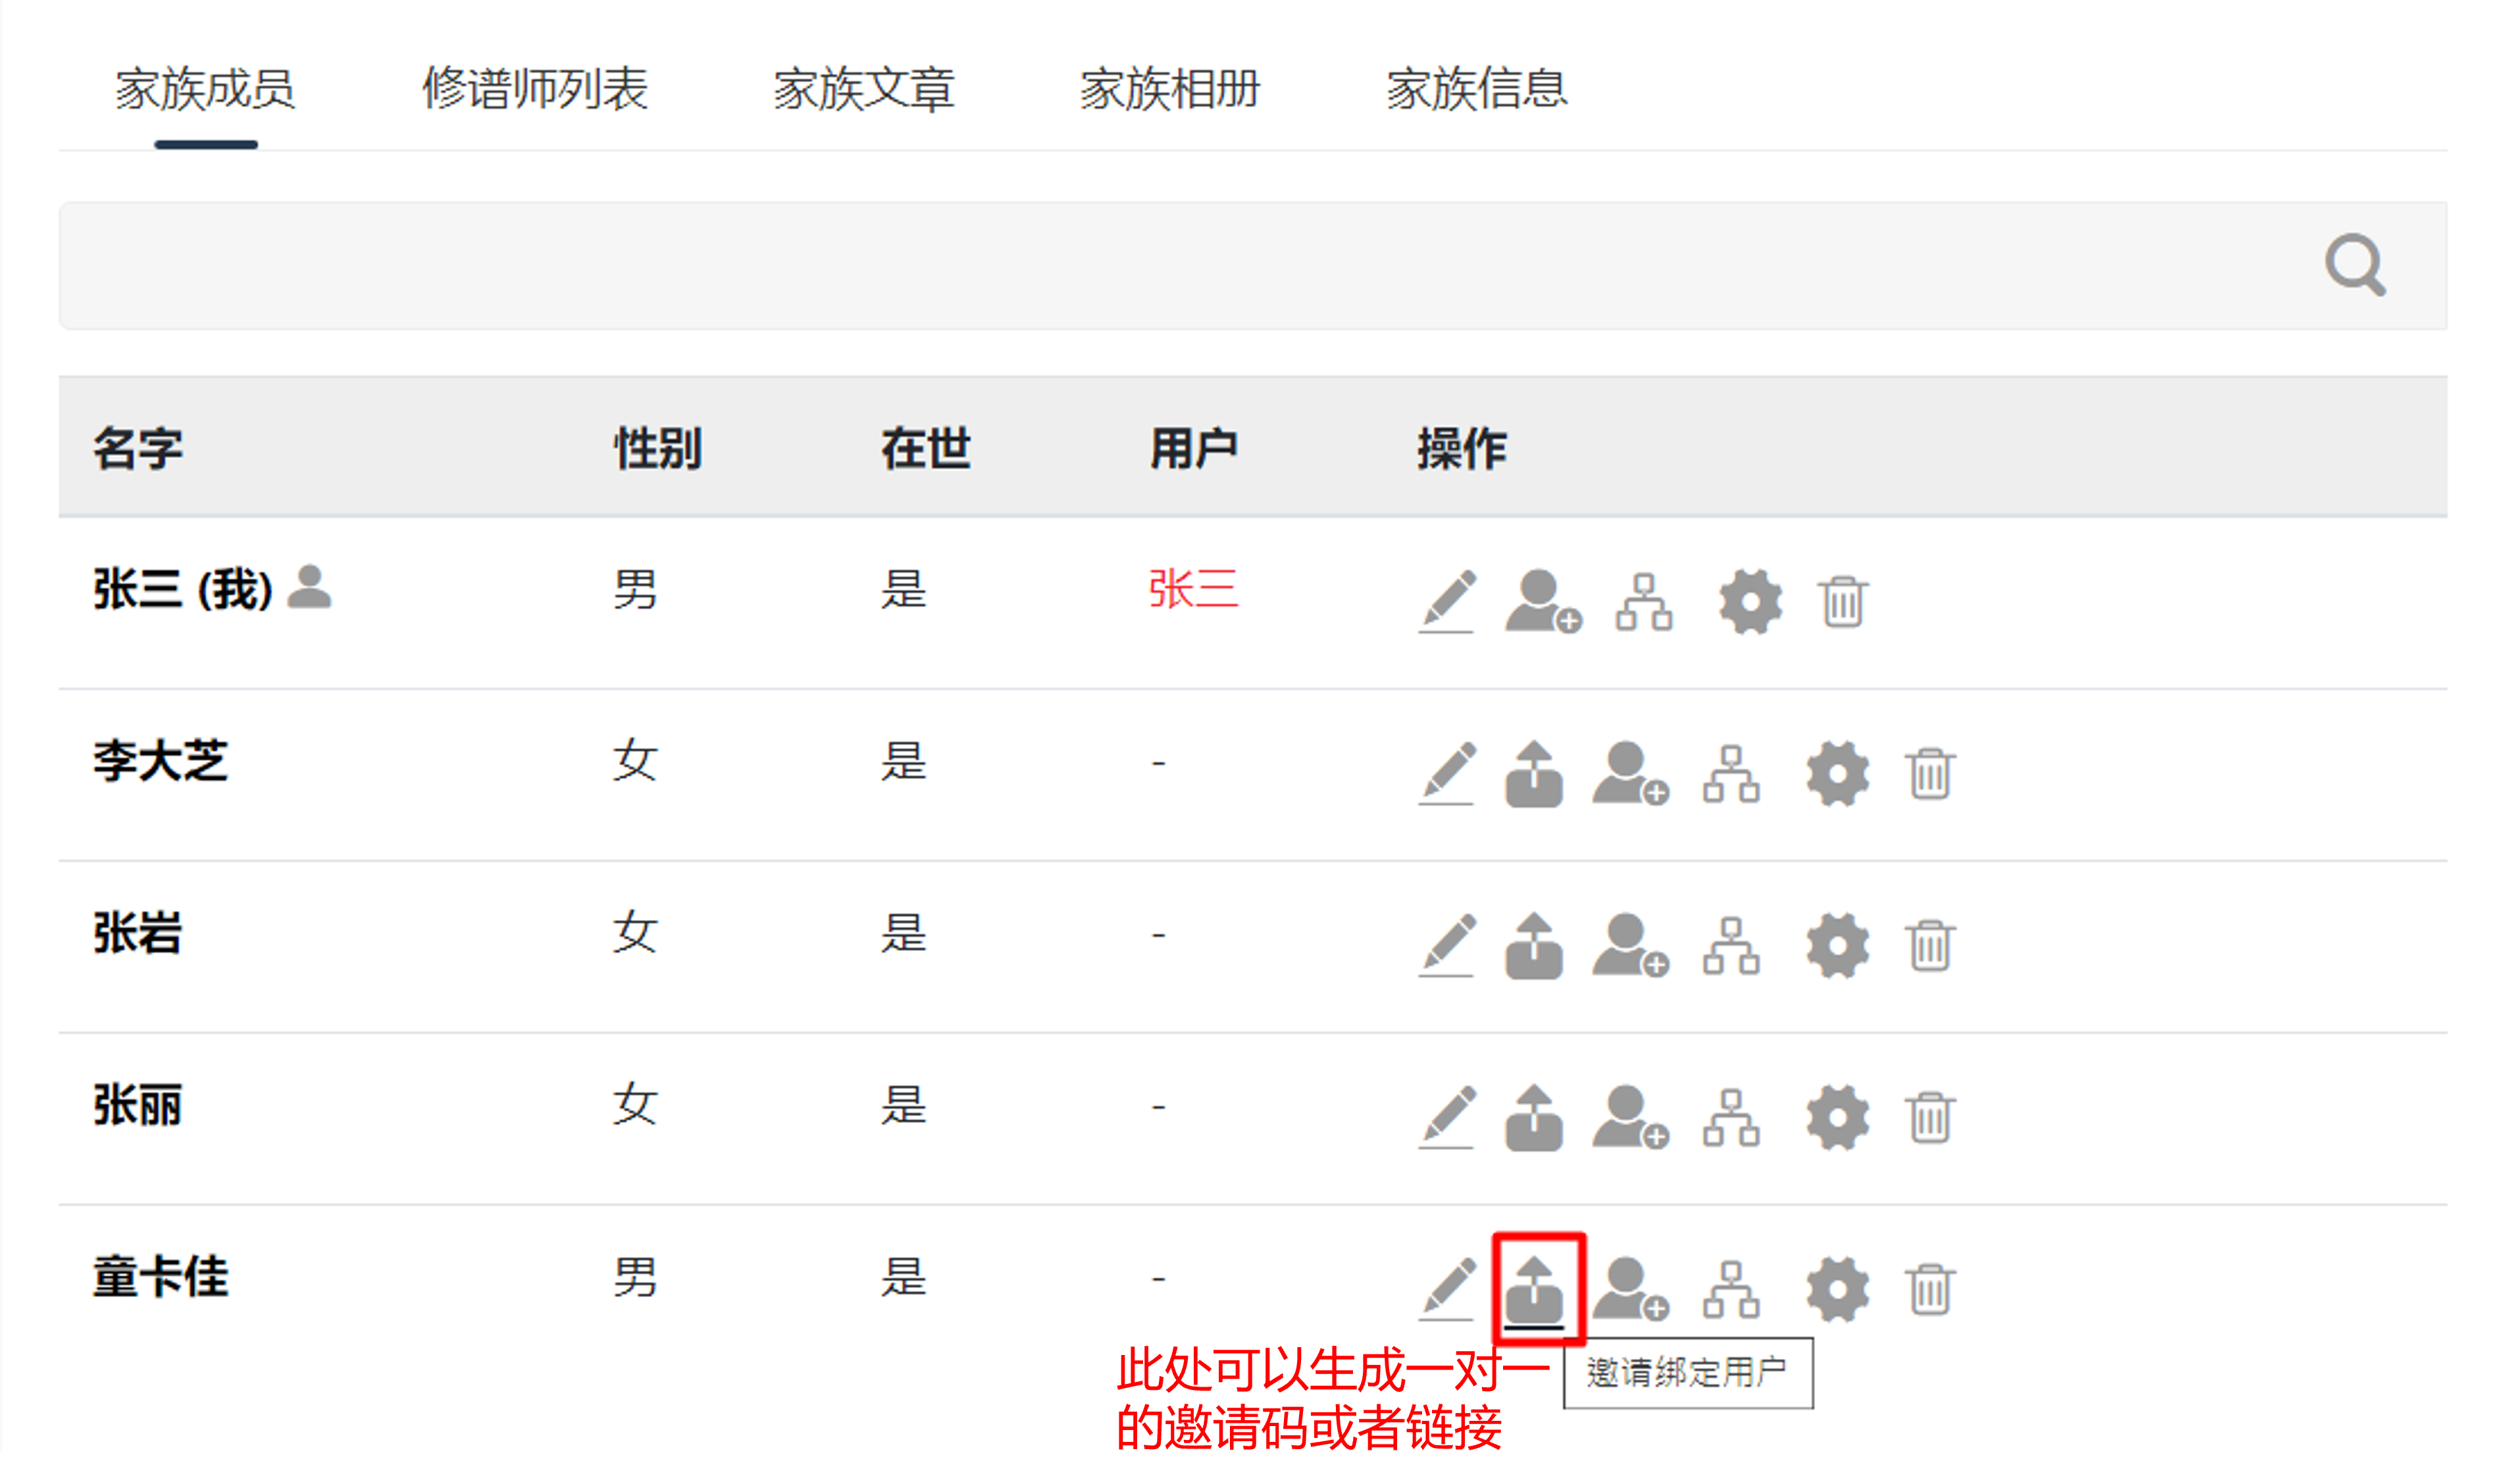Click member name 张三 (我)
Image resolution: width=2502 pixels, height=1484 pixels.
(183, 589)
